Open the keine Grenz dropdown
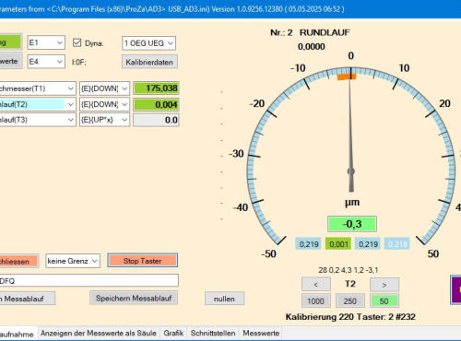Viewport: 461px width, 341px height. pyautogui.click(x=73, y=261)
